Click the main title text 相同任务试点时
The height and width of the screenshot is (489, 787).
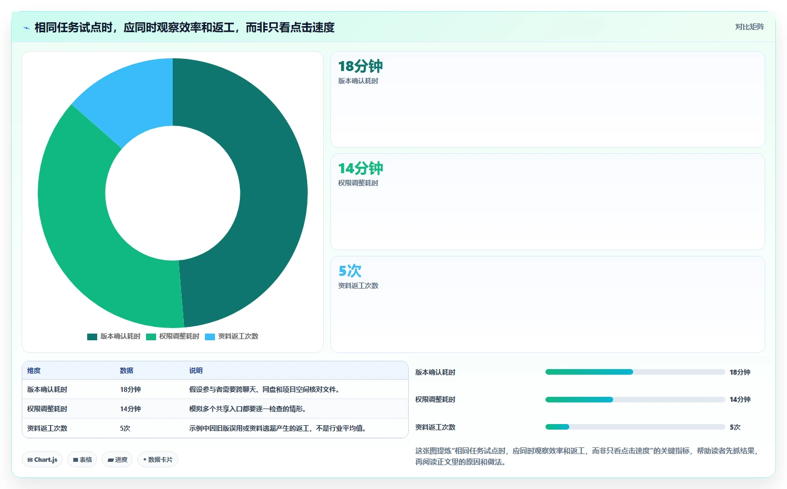[184, 27]
